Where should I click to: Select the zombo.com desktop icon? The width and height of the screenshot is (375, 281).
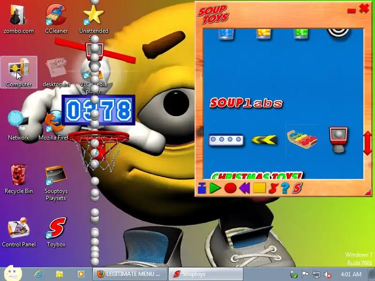pyautogui.click(x=19, y=19)
